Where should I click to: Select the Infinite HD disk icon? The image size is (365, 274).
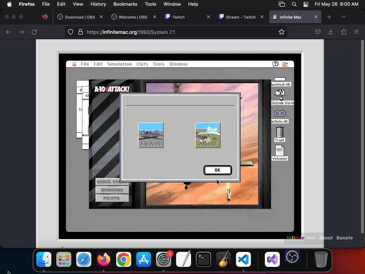tap(279, 117)
